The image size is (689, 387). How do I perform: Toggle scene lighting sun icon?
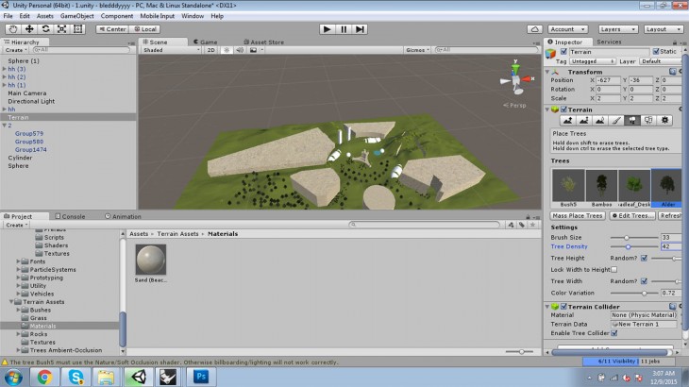tap(227, 51)
